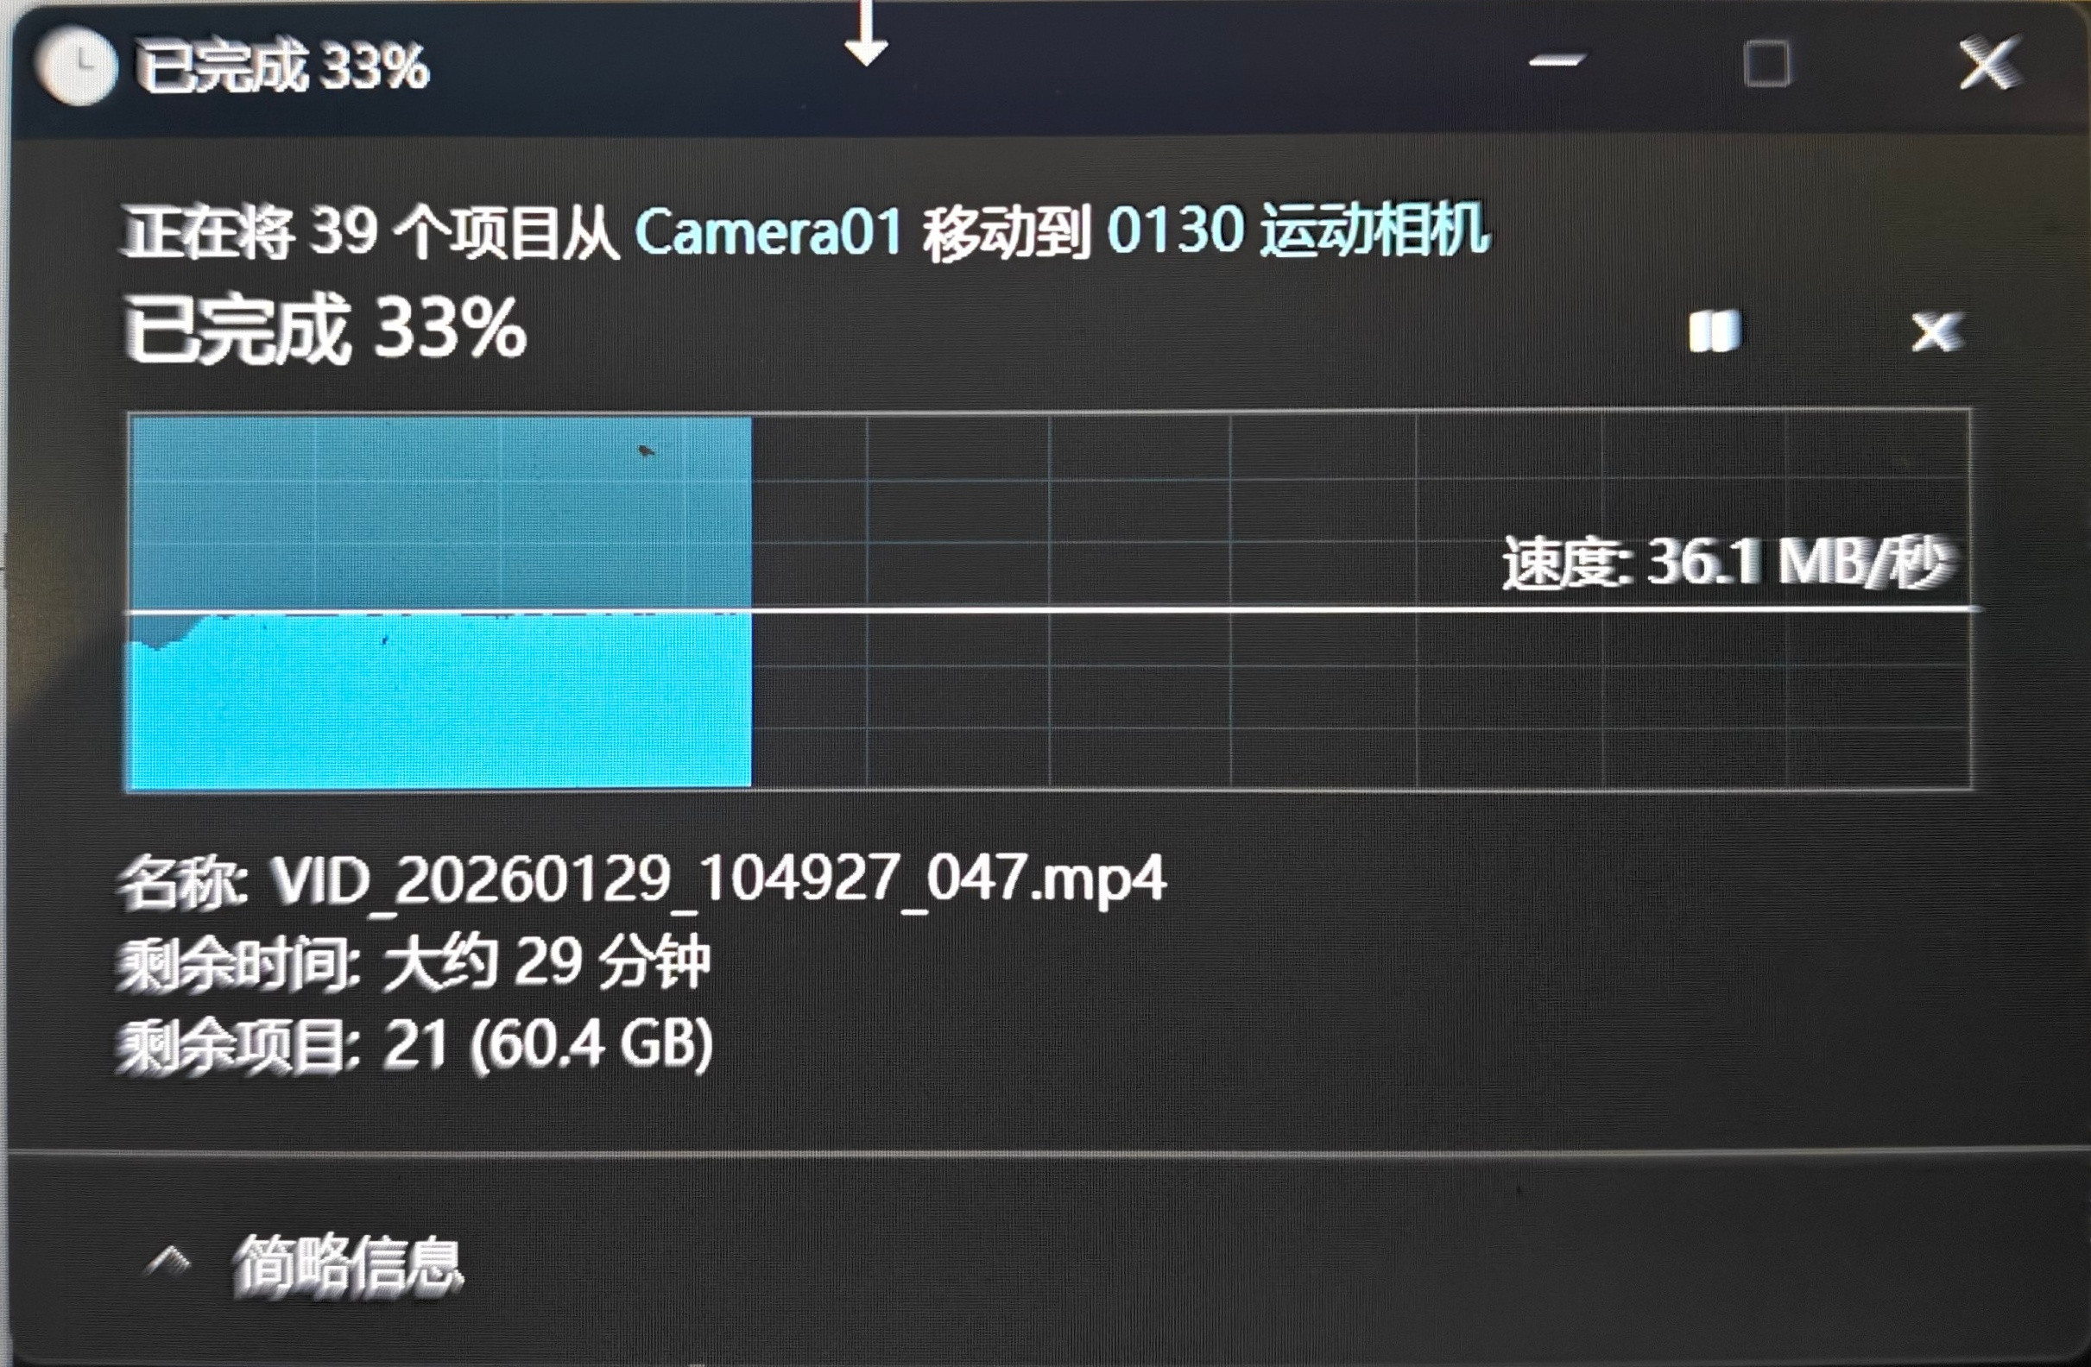Click the 速度 36.1 MB/秒 speed label

1728,562
